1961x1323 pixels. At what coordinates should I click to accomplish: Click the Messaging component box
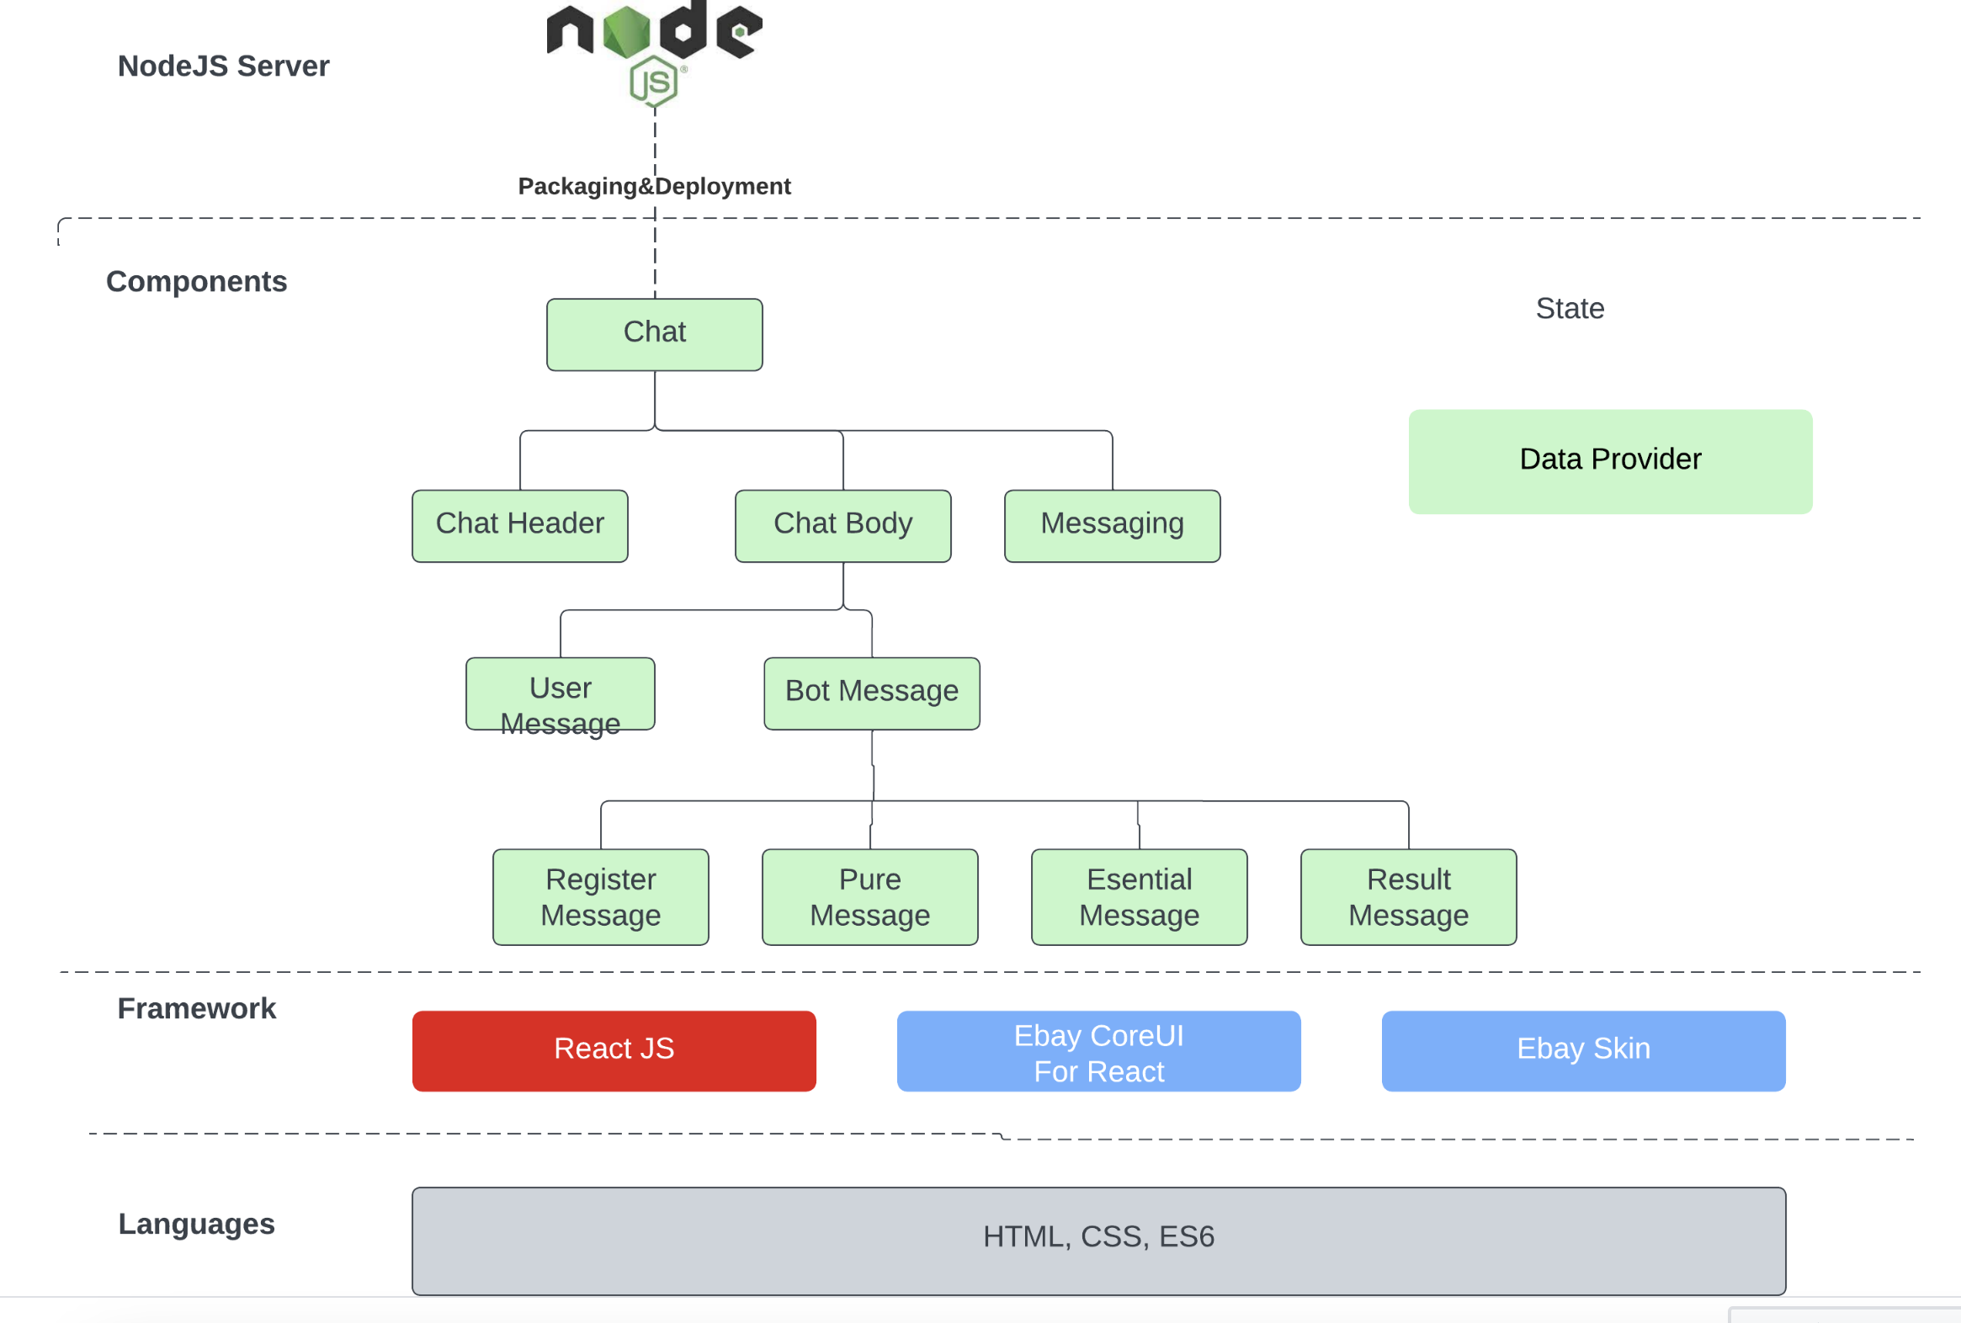coord(1111,526)
